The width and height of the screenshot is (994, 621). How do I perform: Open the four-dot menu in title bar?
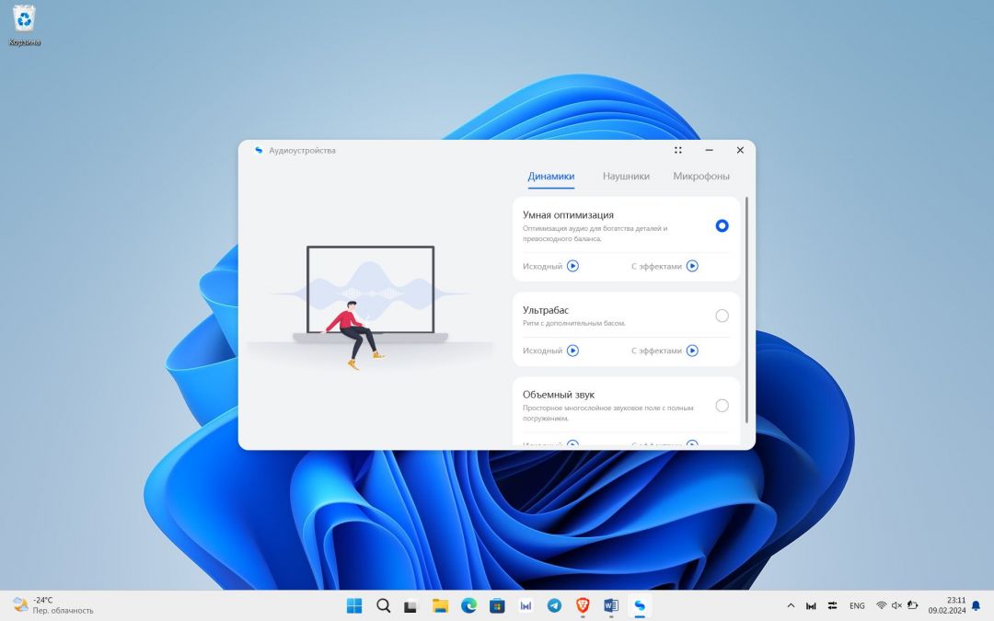click(678, 150)
